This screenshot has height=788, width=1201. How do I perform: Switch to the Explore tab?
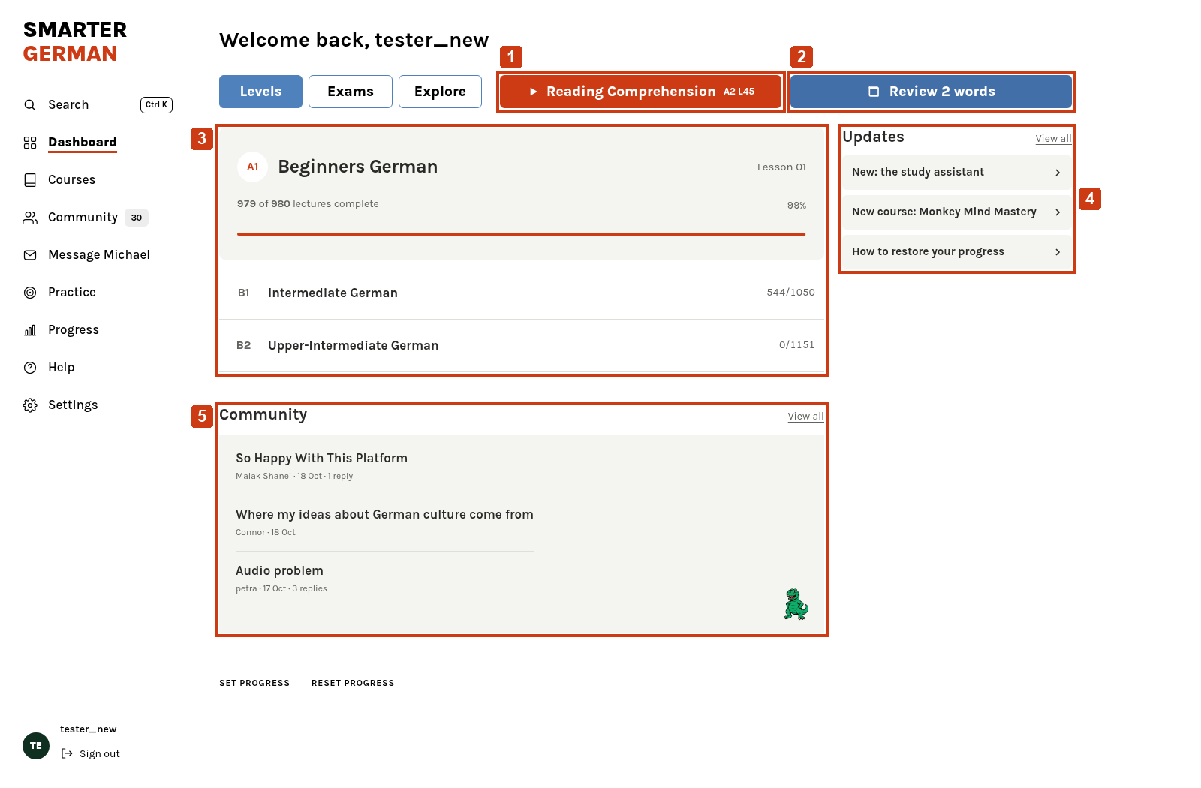coord(440,92)
